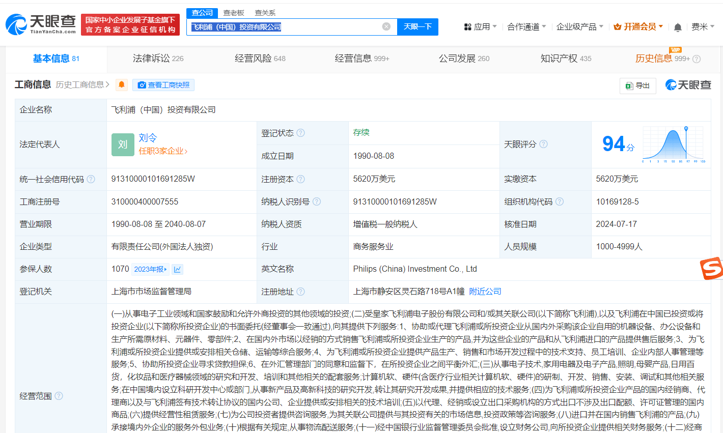The width and height of the screenshot is (723, 433).
Task: Click the 天眼一下 search button
Action: (x=418, y=26)
